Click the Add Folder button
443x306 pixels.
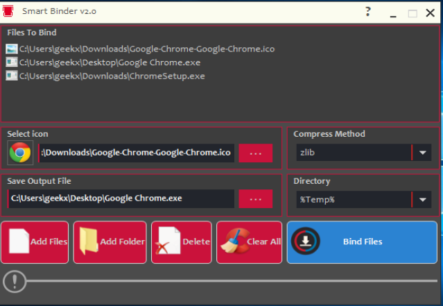tap(110, 242)
